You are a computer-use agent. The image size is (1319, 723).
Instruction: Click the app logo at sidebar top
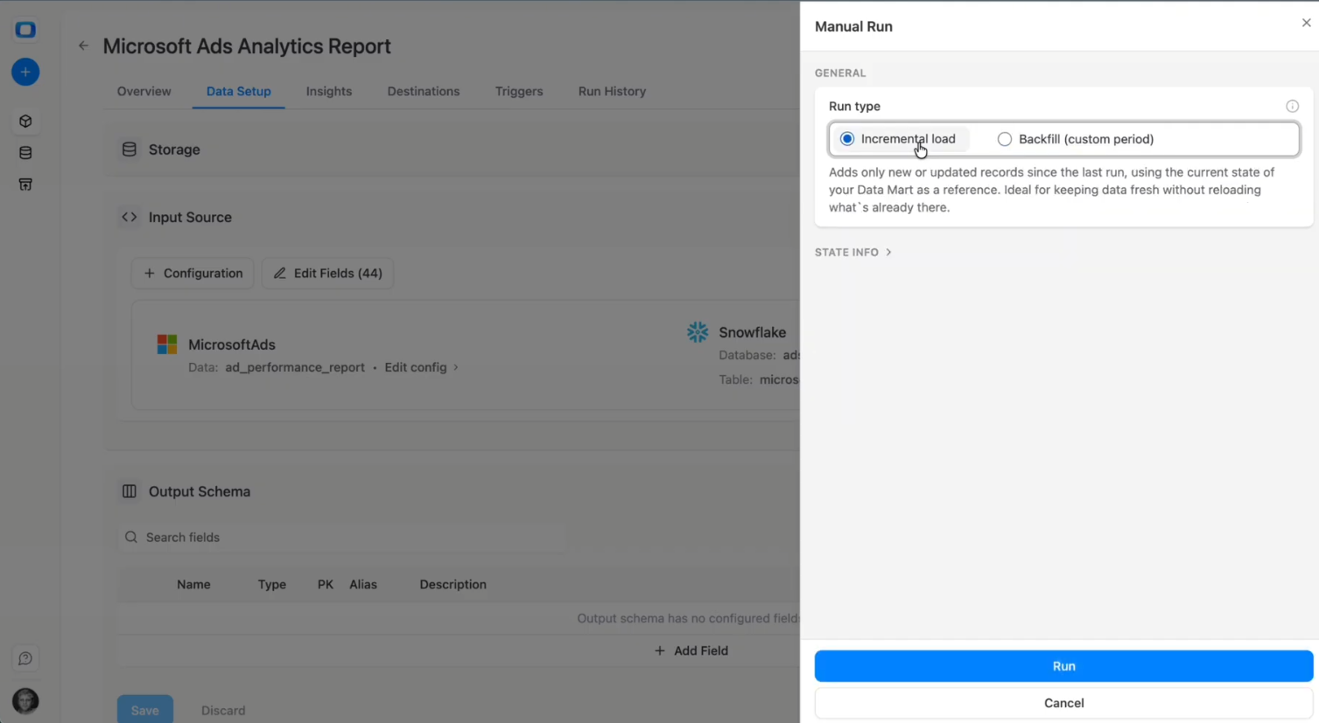(25, 29)
